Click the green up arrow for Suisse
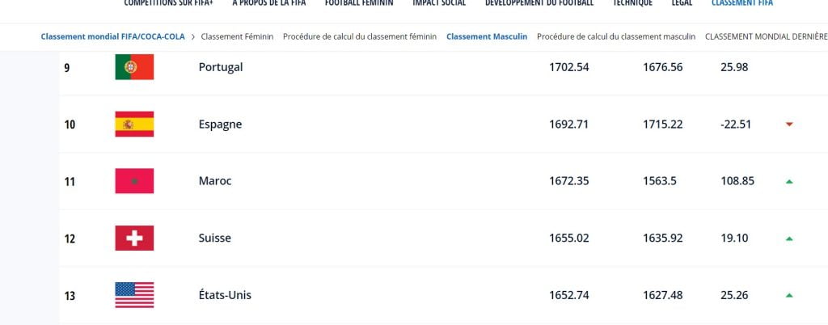The height and width of the screenshot is (325, 828). pyautogui.click(x=789, y=238)
